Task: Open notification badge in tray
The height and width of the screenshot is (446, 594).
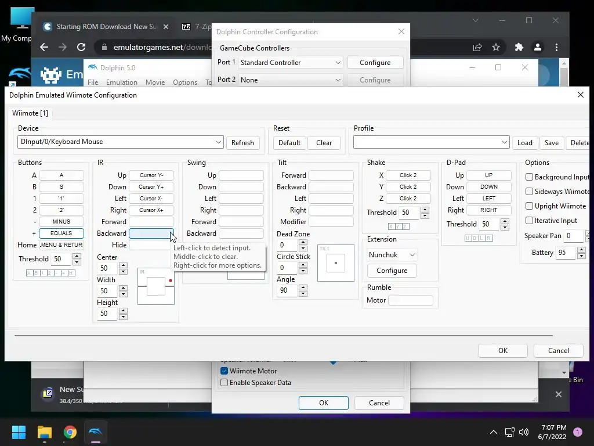Action: coord(578,432)
